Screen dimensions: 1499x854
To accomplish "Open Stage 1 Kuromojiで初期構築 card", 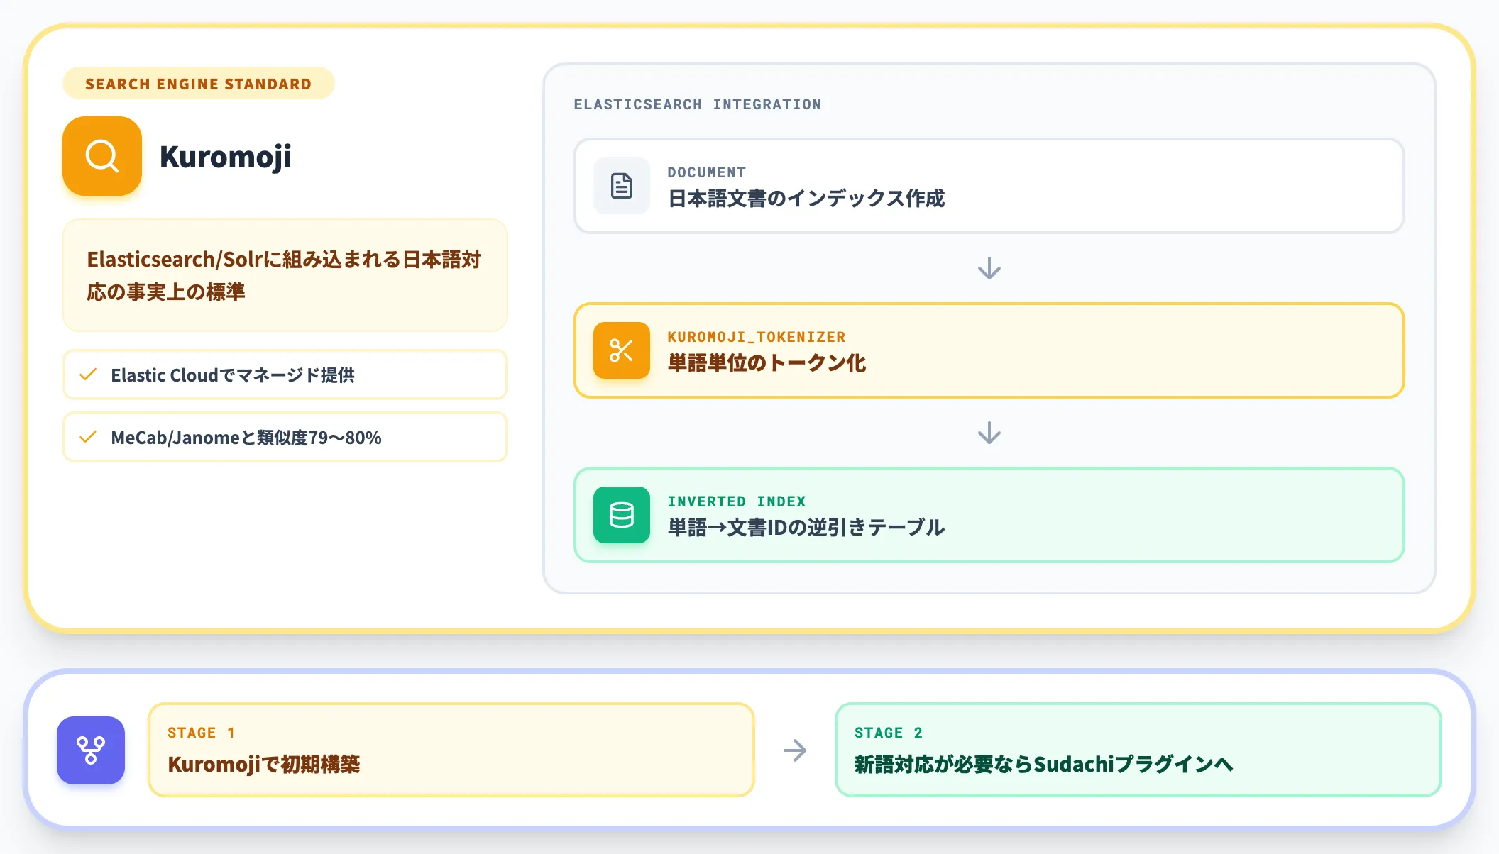I will coord(451,750).
